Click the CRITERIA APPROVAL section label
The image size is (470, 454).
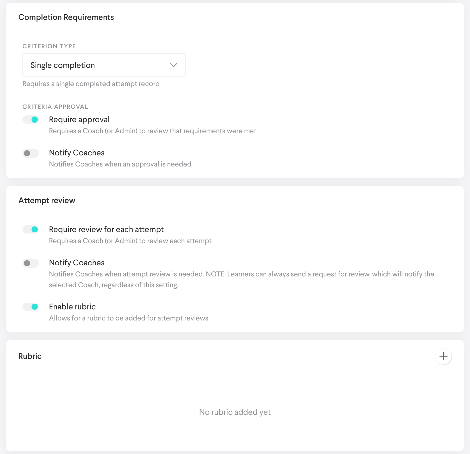pos(55,107)
